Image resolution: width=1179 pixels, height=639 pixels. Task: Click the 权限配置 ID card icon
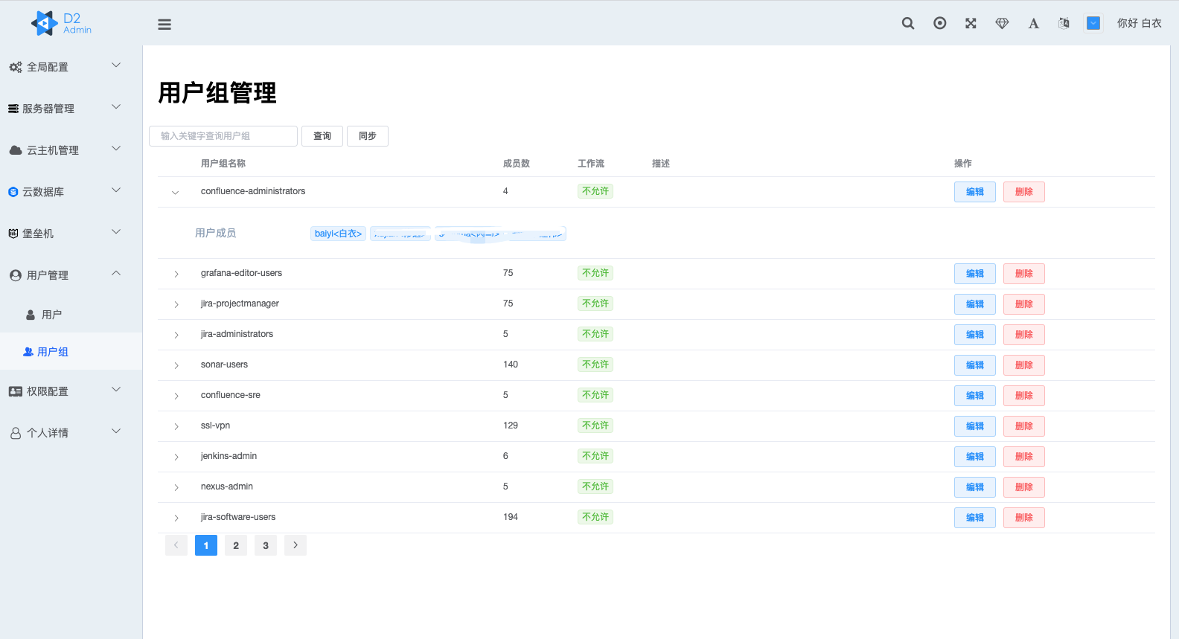tap(16, 391)
